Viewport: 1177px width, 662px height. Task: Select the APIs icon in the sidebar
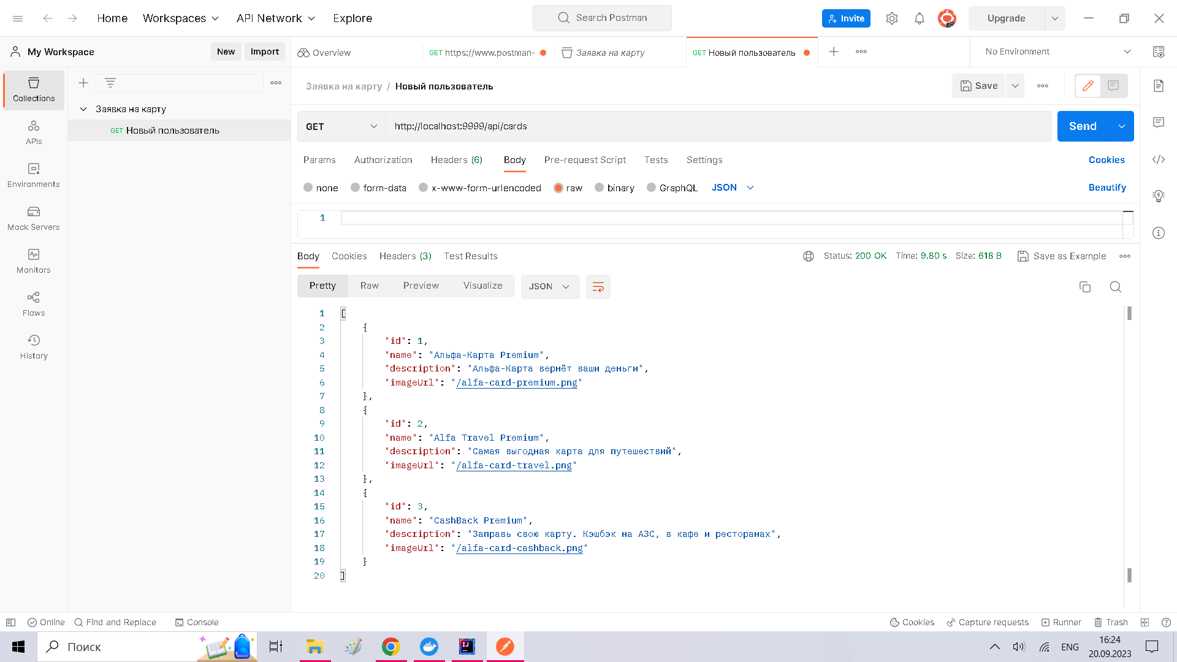pyautogui.click(x=33, y=132)
